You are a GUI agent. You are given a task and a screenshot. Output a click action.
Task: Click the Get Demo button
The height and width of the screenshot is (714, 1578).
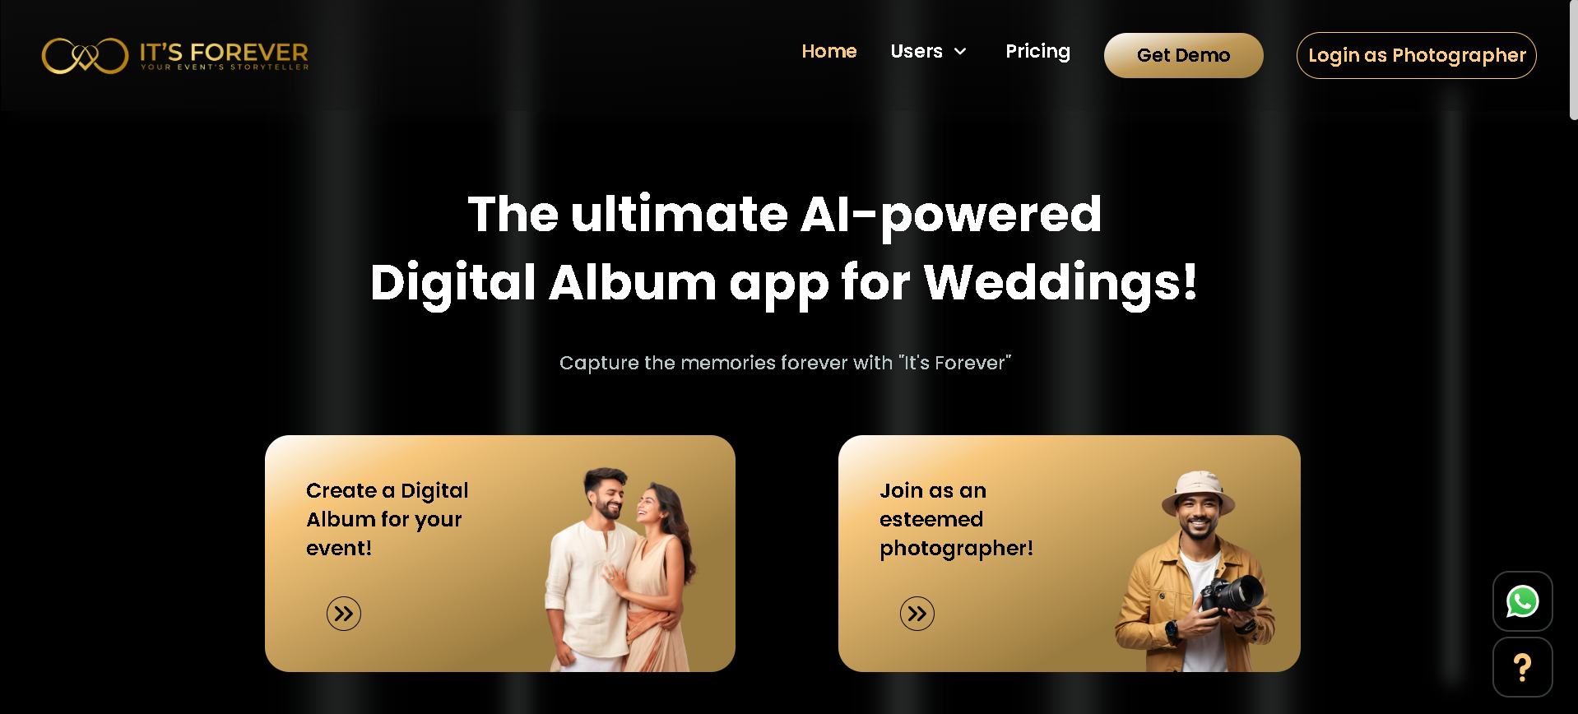[1183, 55]
